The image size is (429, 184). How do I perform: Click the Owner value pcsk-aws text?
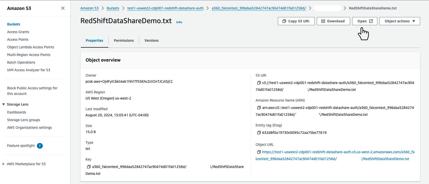tap(129, 81)
